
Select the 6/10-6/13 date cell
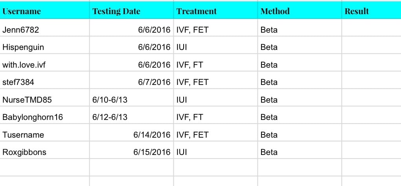click(110, 100)
